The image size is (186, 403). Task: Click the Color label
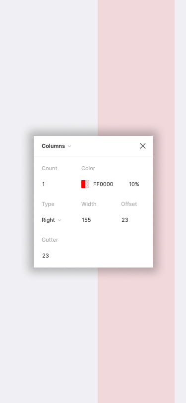coord(88,168)
